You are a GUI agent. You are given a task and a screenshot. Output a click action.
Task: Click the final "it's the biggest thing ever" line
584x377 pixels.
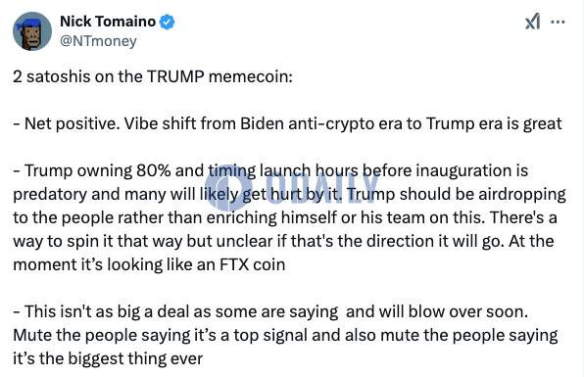click(x=108, y=358)
